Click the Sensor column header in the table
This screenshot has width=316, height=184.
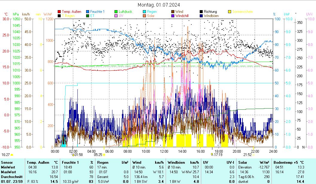point(7,163)
